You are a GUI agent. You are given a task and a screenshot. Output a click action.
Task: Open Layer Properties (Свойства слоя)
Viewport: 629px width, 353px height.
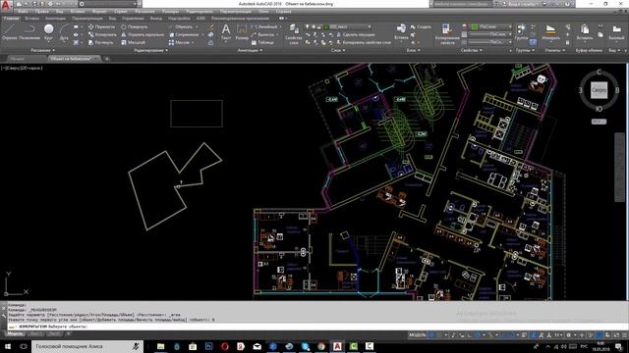293,34
